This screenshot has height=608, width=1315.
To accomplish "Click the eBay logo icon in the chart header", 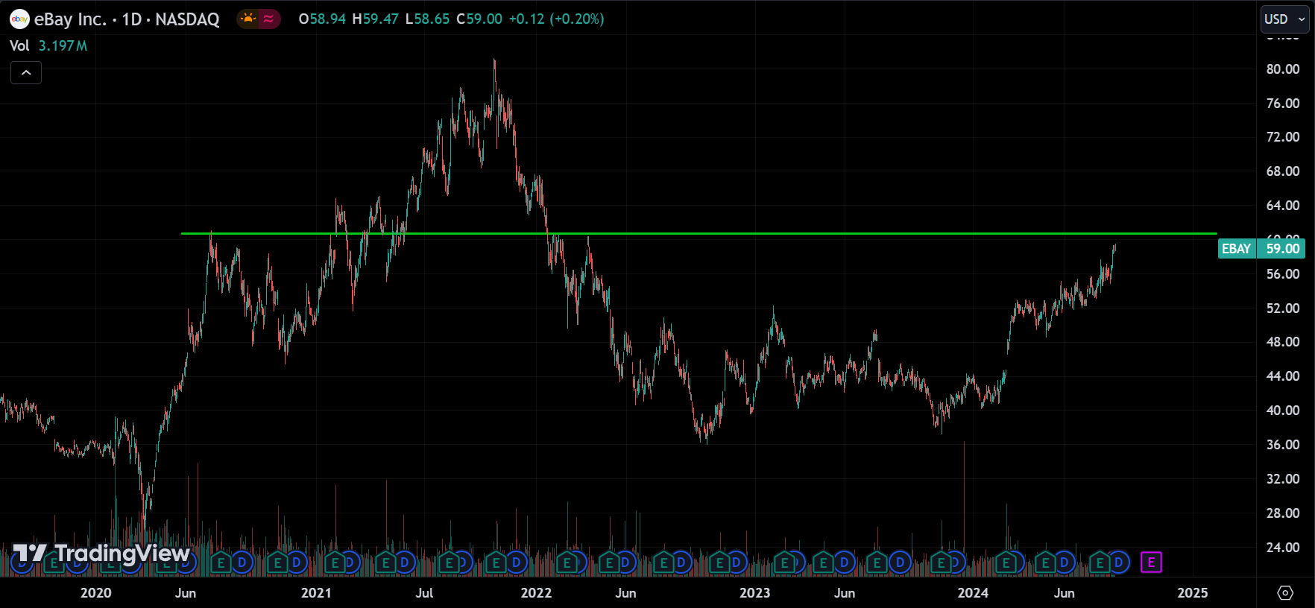I will coord(19,19).
